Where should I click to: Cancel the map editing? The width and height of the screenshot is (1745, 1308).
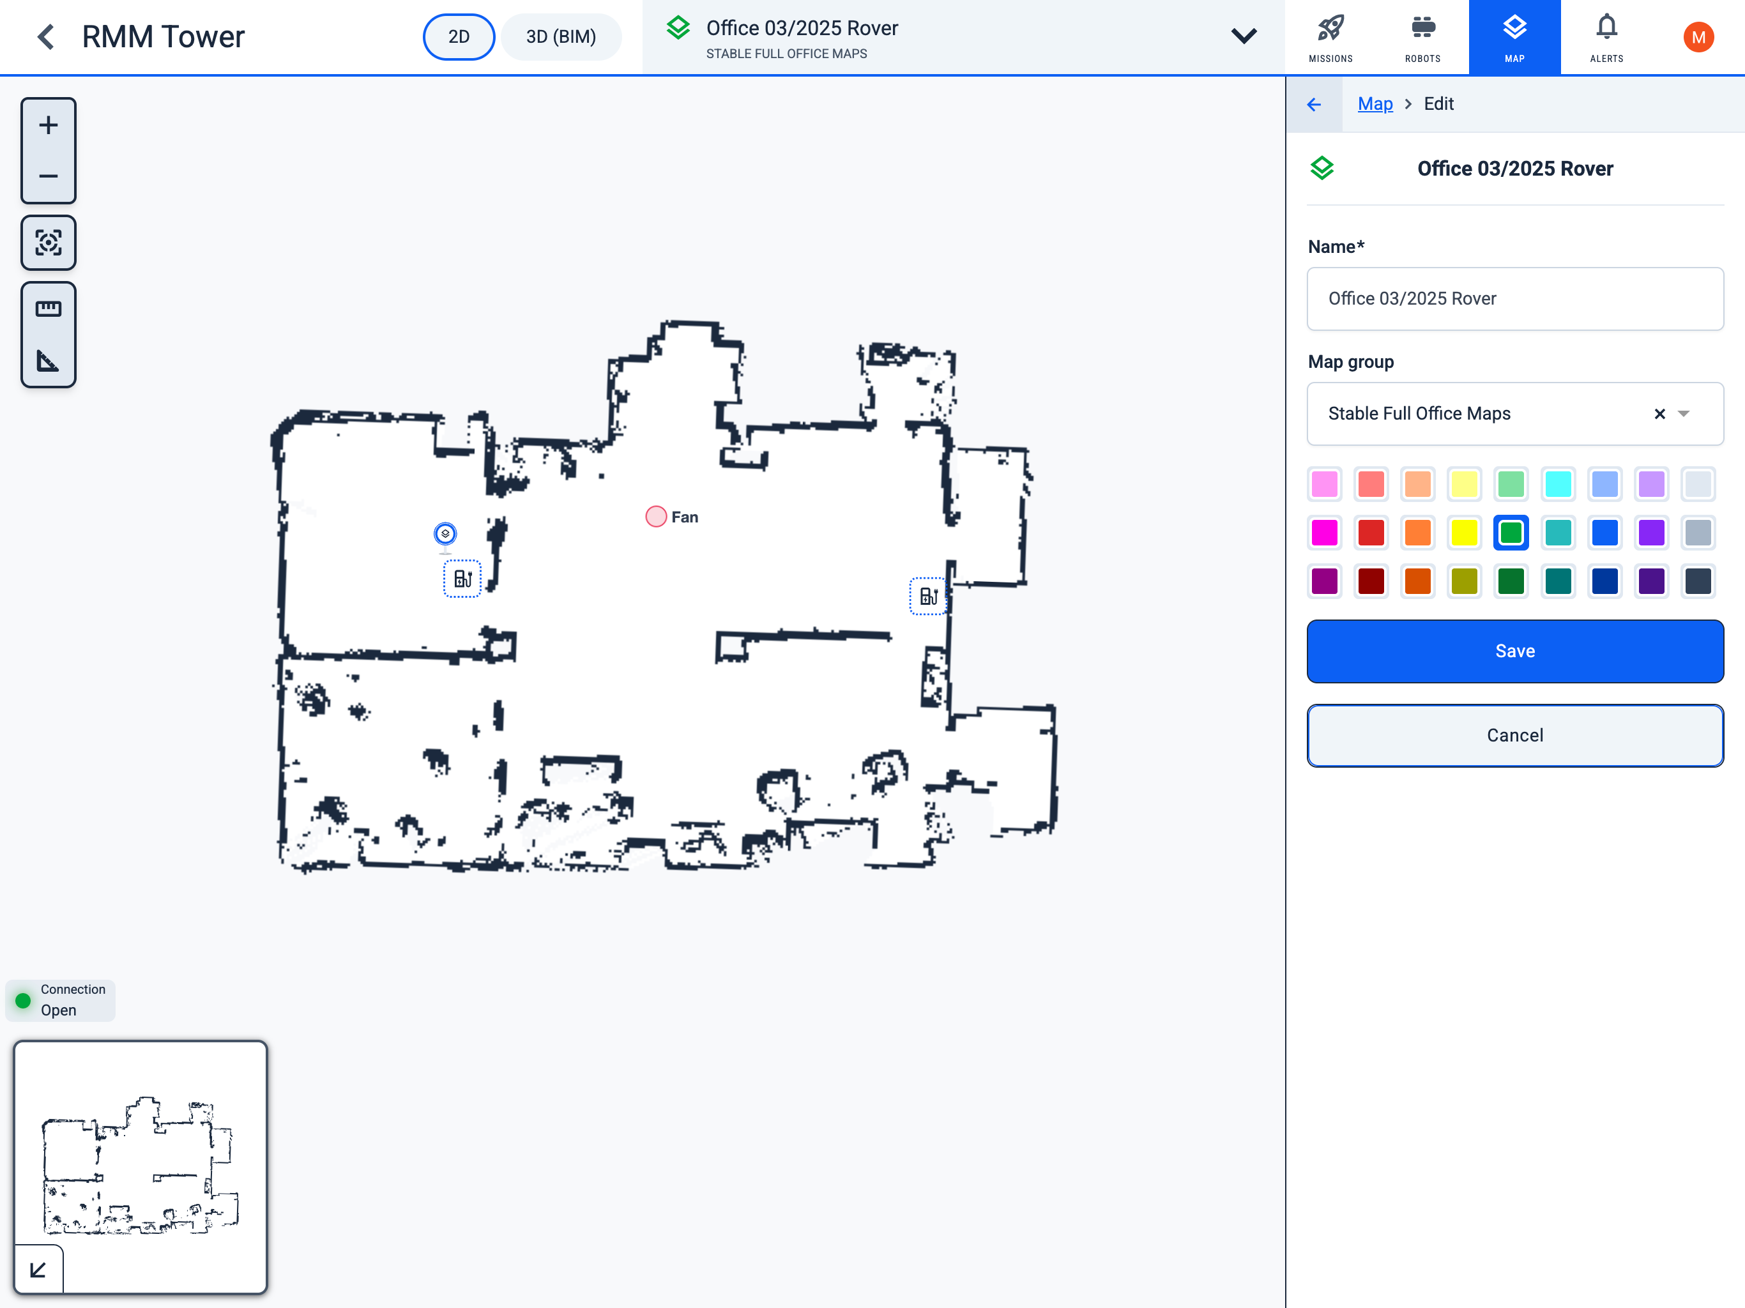(1514, 735)
